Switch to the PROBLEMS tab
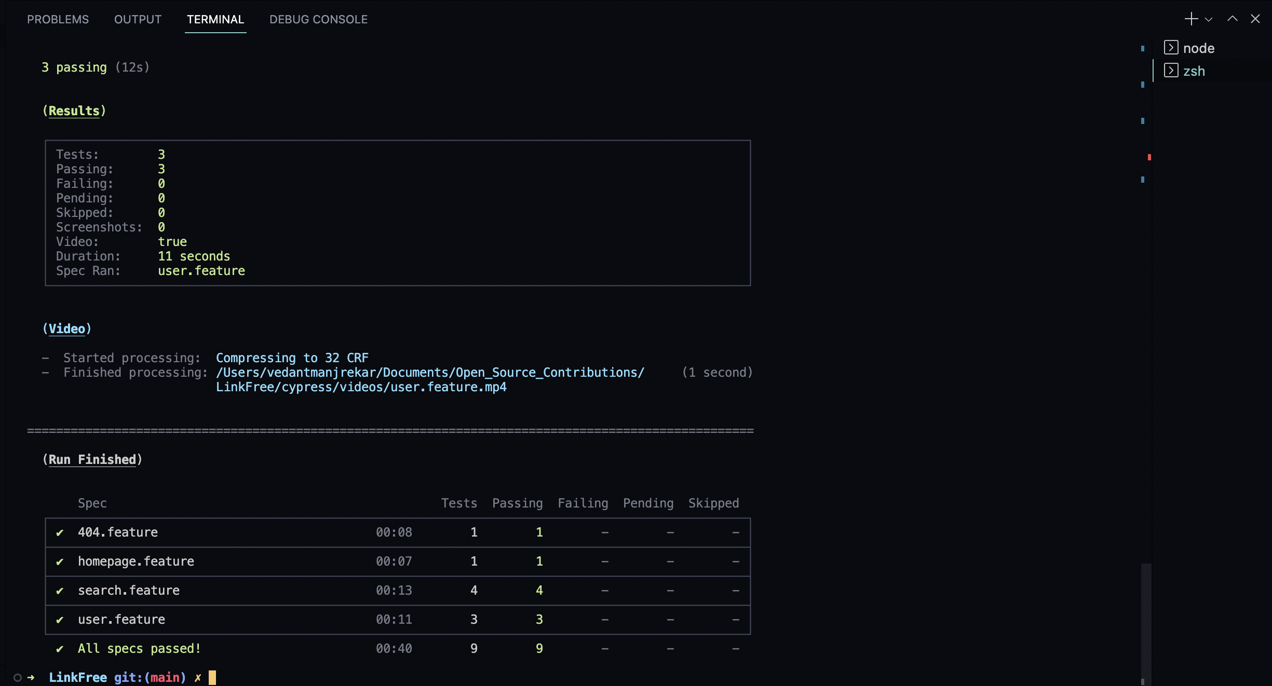Image resolution: width=1272 pixels, height=686 pixels. [58, 19]
